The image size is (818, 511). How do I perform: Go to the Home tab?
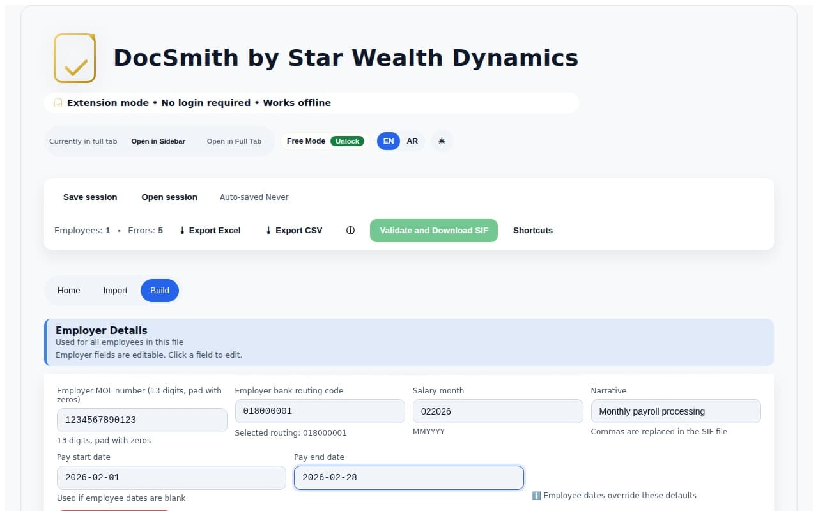pyautogui.click(x=69, y=291)
